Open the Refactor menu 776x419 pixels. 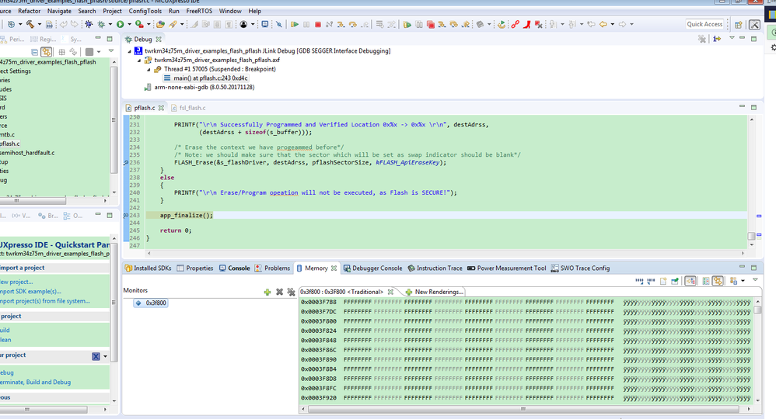30,11
